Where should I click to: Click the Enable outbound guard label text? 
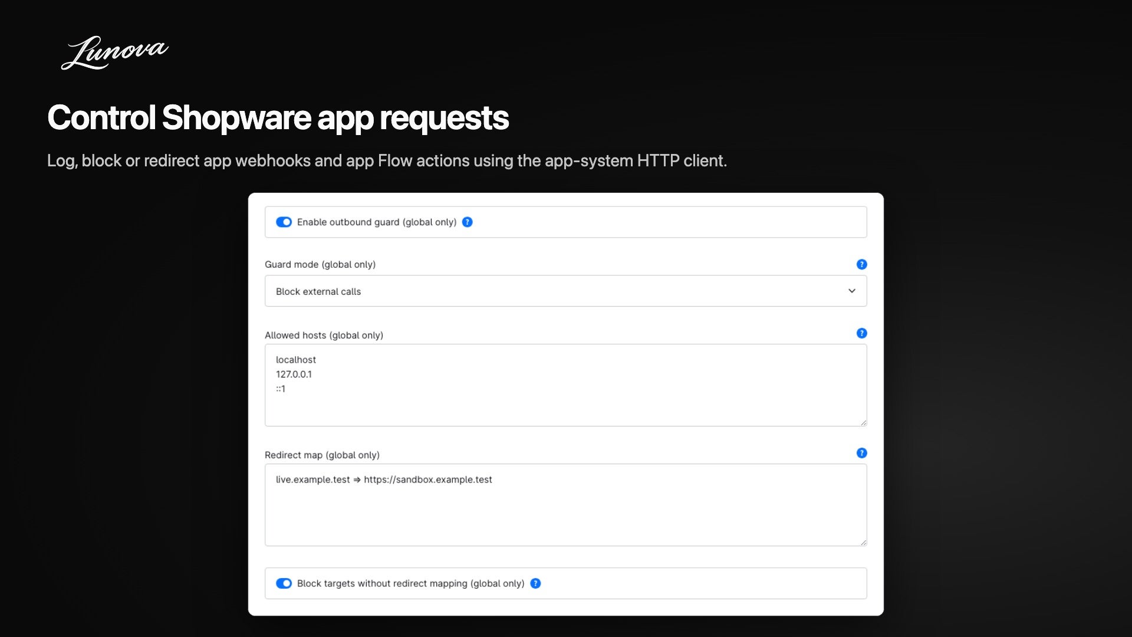(377, 222)
